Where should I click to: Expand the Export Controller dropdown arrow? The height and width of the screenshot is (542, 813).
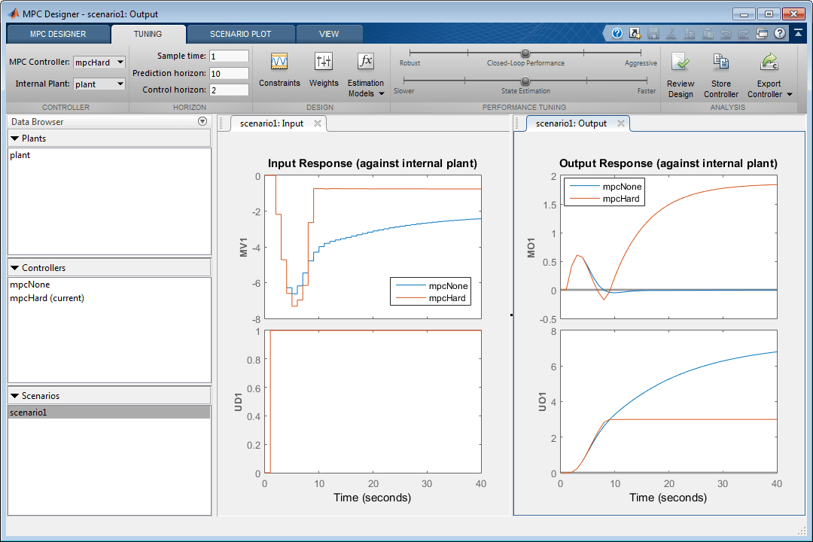790,94
